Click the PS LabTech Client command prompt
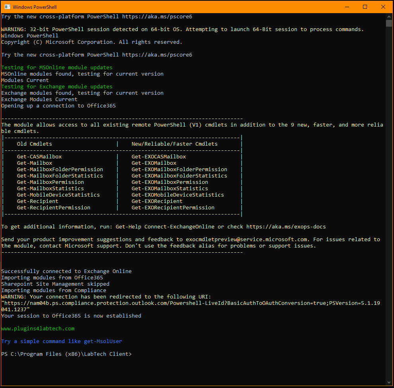Screen dimensions: 394x388 (x=66, y=354)
